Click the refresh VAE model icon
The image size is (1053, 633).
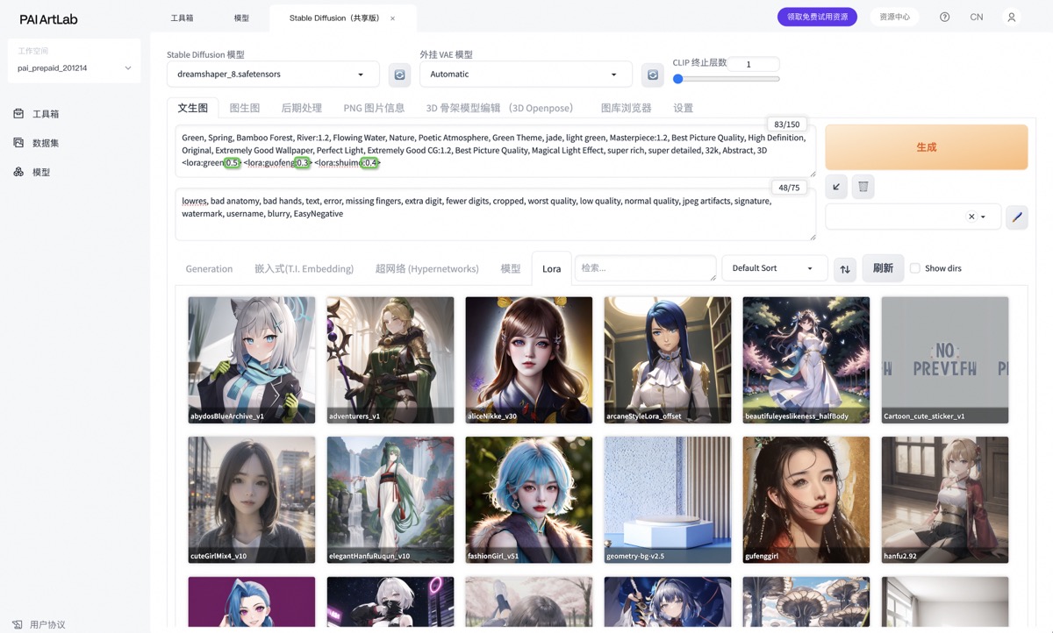tap(652, 75)
